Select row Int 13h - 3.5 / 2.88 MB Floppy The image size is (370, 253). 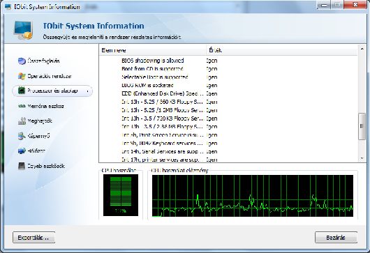coord(228,127)
